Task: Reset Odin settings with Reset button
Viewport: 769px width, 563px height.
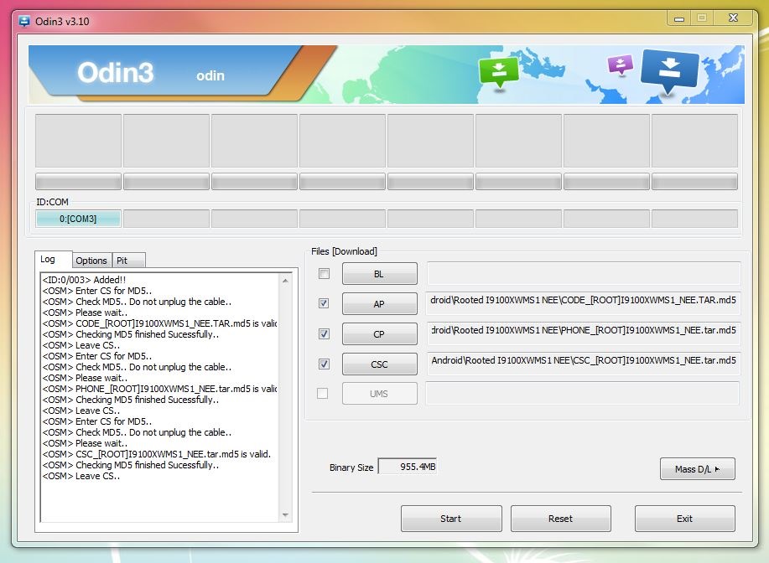Action: click(560, 519)
